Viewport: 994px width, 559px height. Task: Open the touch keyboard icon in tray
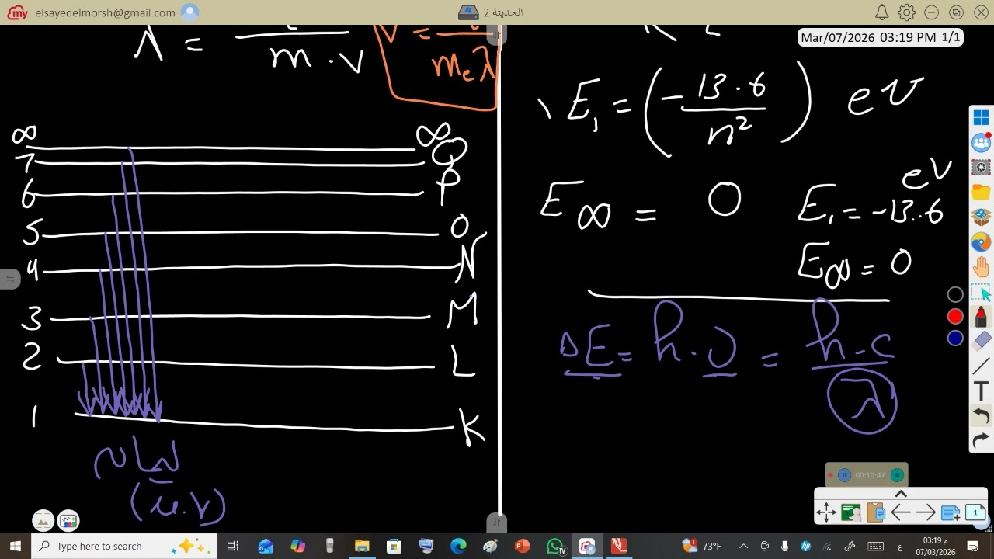pyautogui.click(x=875, y=546)
